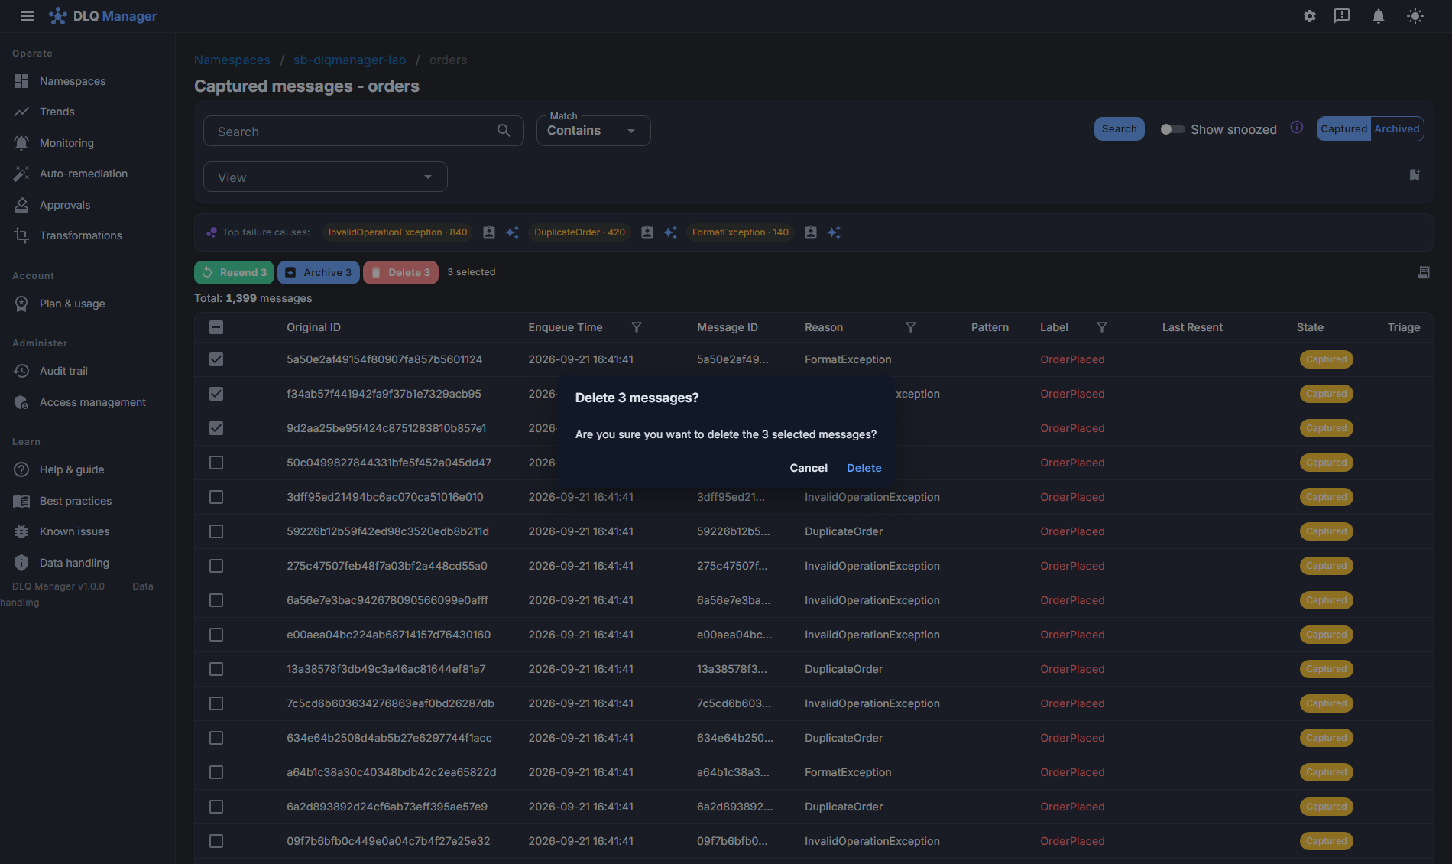Open the notifications bell
The width and height of the screenshot is (1452, 864).
pyautogui.click(x=1379, y=16)
